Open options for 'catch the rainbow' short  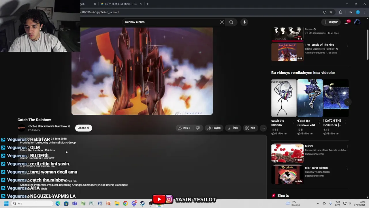point(293,122)
